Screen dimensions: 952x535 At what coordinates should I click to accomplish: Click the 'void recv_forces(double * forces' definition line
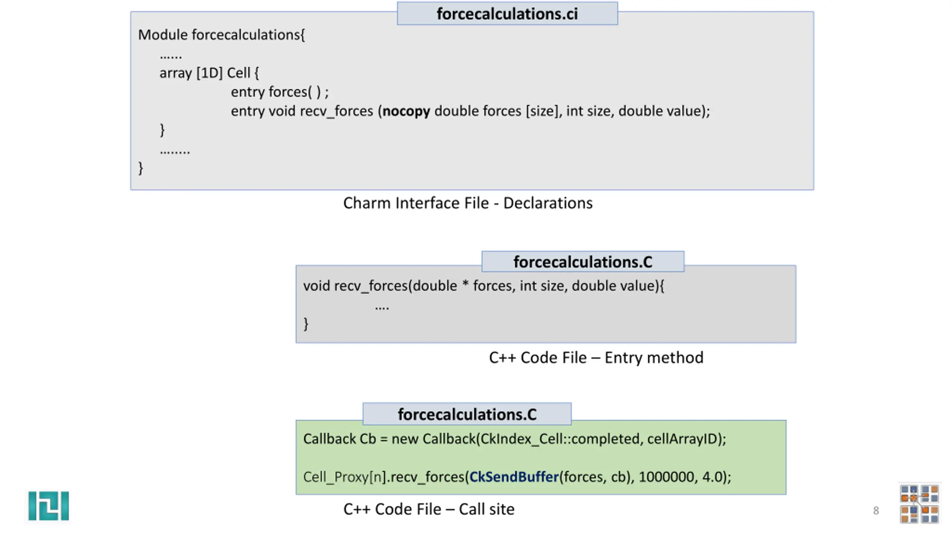483,286
